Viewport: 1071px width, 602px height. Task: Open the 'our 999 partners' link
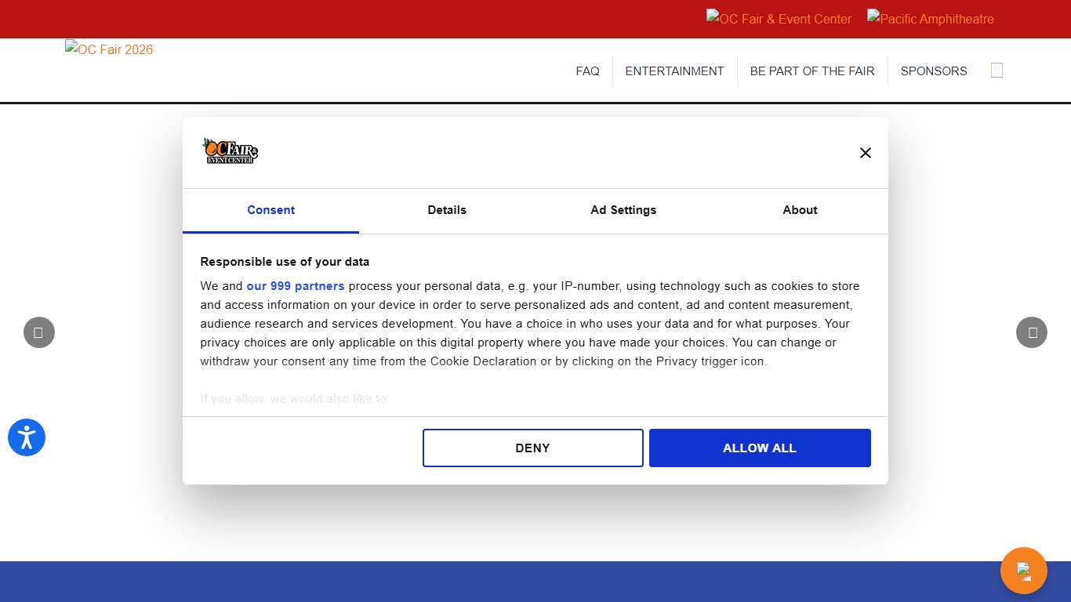296,286
